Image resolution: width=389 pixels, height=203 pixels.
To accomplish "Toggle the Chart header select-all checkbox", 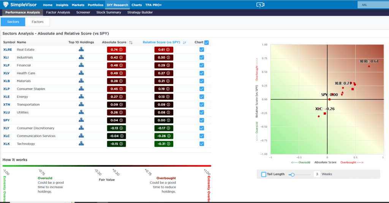I will point(207,42).
